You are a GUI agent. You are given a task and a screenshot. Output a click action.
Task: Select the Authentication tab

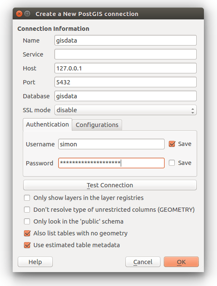[x=47, y=124]
